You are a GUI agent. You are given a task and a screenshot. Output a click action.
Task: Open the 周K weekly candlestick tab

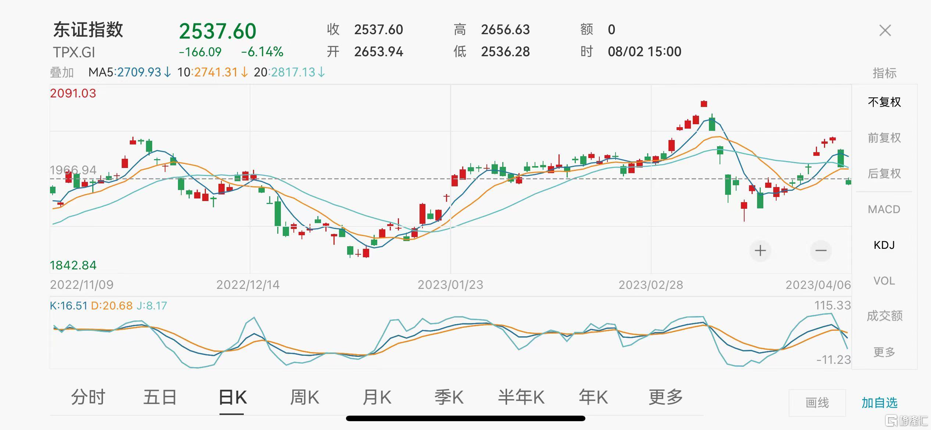point(304,397)
